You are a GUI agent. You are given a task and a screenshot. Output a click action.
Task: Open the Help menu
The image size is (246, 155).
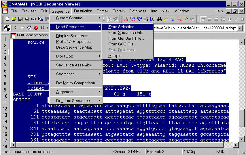coord(219,11)
